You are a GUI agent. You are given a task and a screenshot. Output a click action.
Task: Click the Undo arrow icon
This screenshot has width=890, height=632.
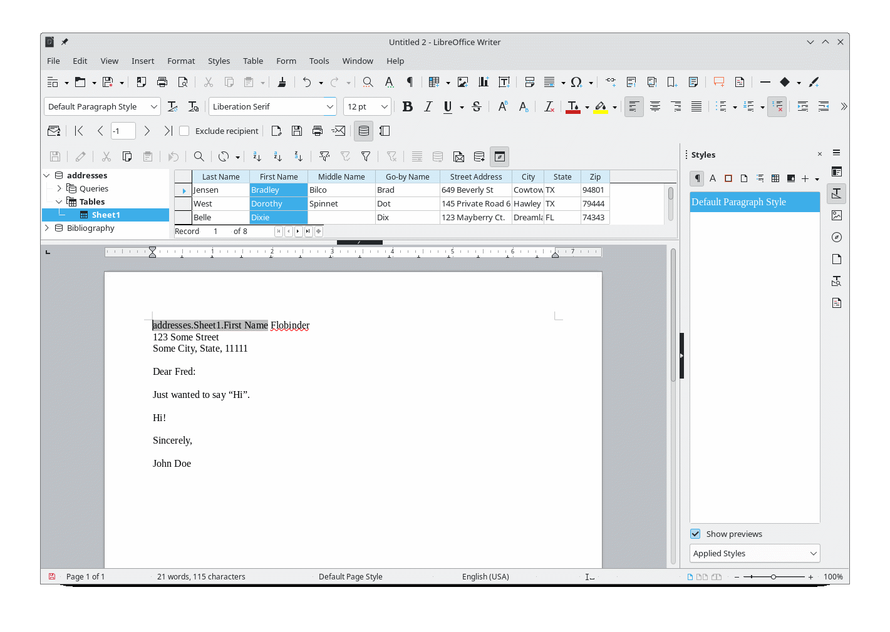pyautogui.click(x=306, y=82)
